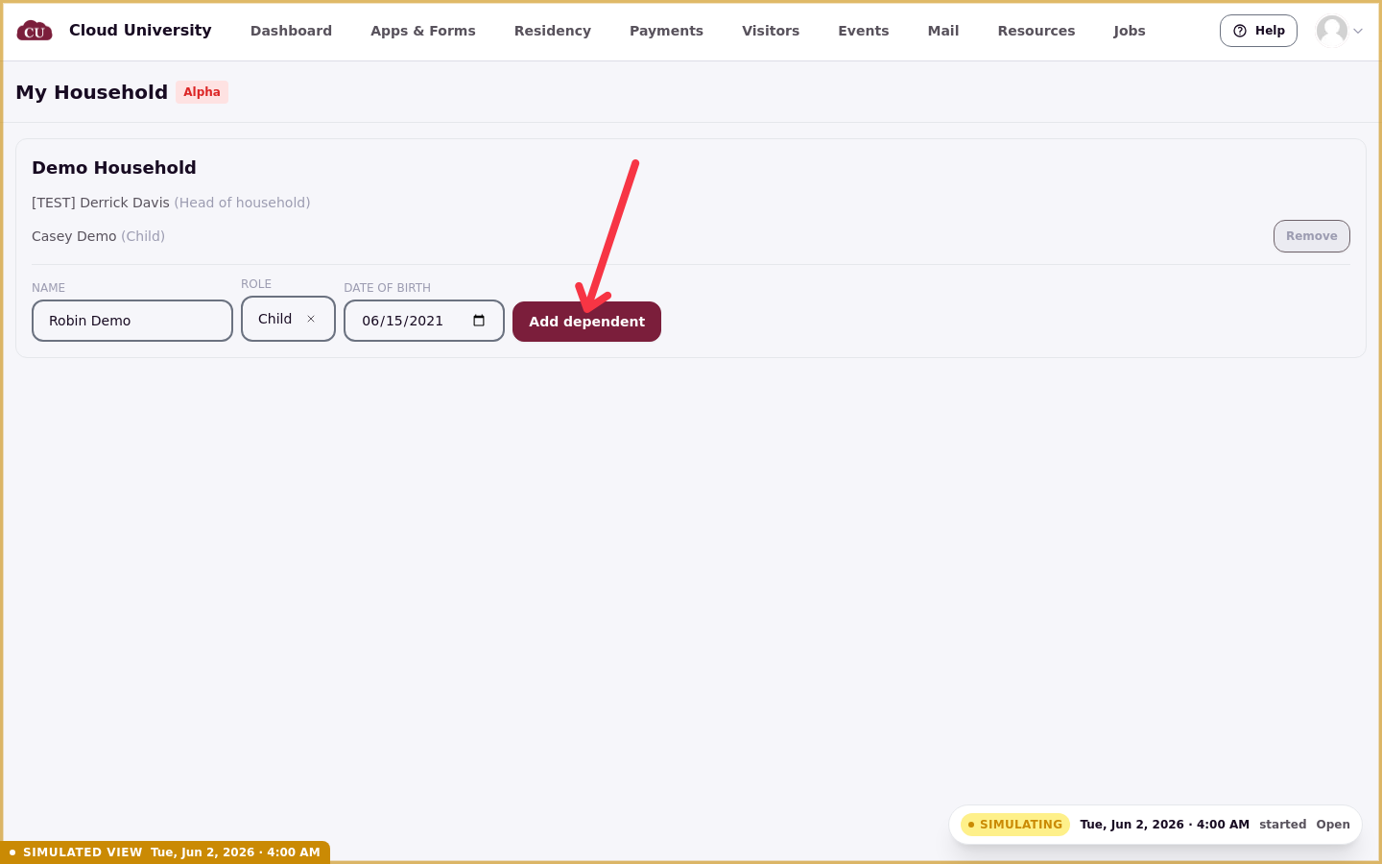Screen dimensions: 1382x864
Task: Click the Help button
Action: point(1258,31)
